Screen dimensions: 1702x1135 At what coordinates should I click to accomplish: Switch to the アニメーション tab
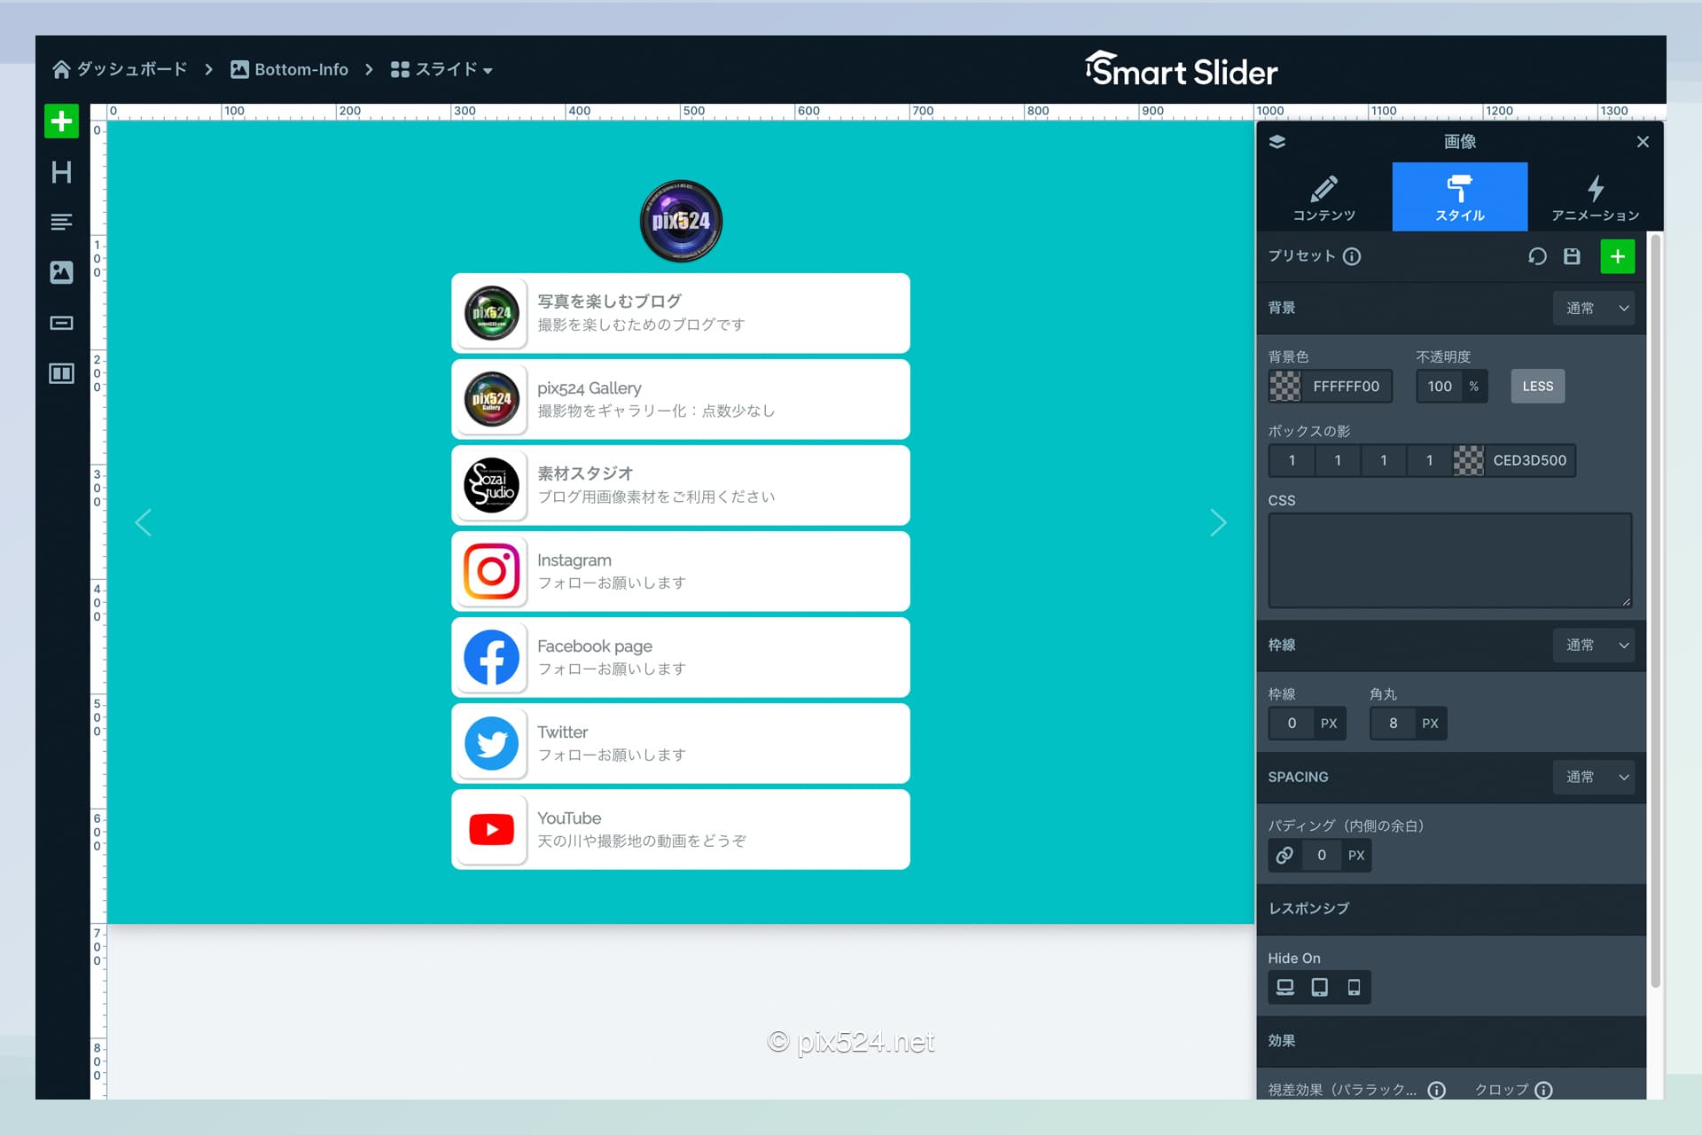tap(1595, 196)
